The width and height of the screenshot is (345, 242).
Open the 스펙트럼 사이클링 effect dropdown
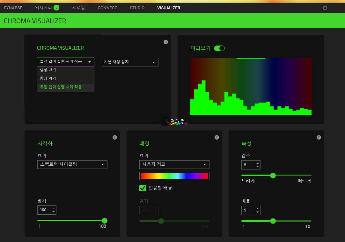tap(72, 164)
